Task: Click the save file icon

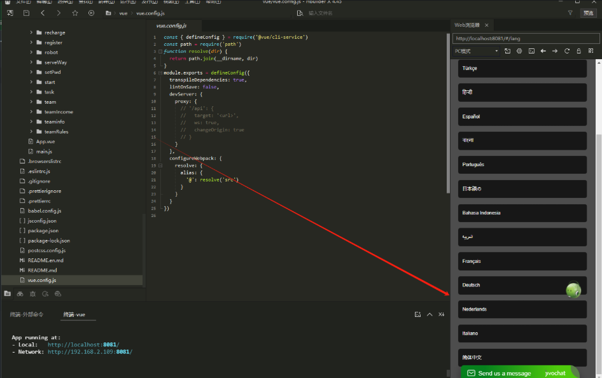Action: [26, 13]
